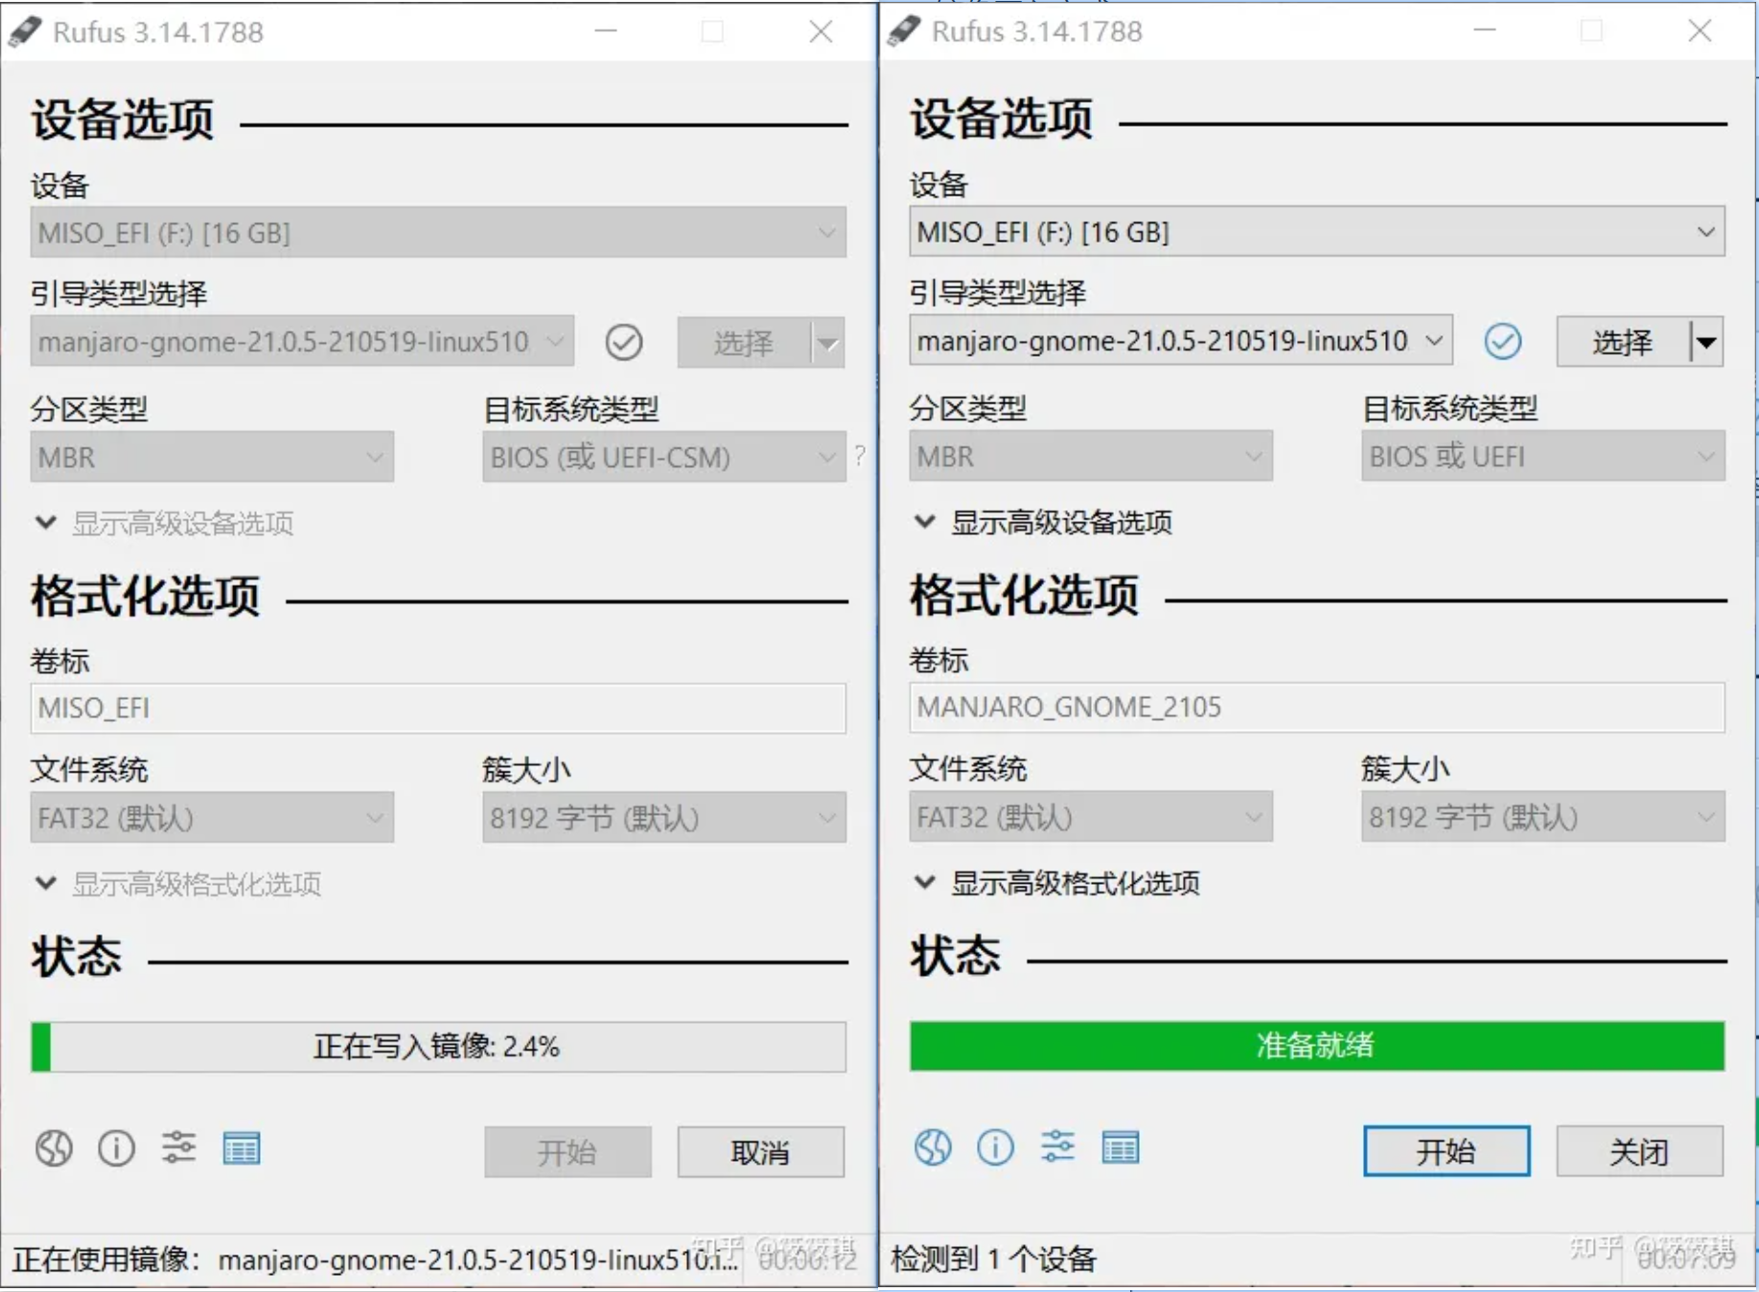Open BIOS (或 UEFI-CSM) target system dropdown

pos(664,457)
